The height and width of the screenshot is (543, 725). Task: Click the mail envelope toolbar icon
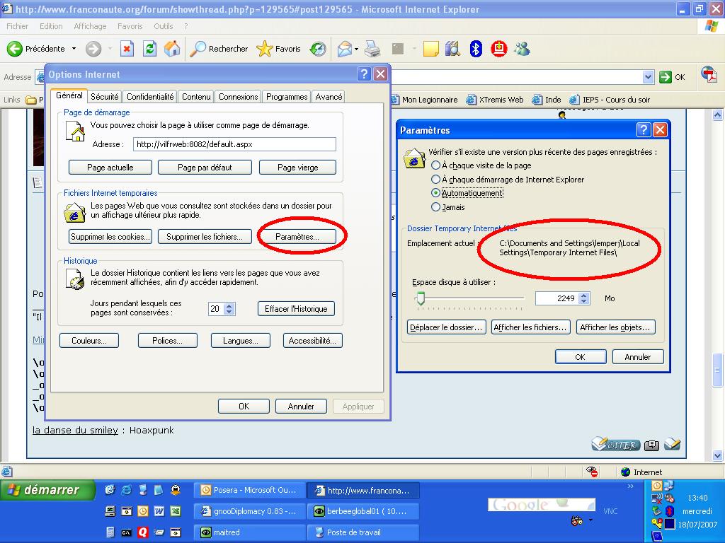pyautogui.click(x=345, y=49)
